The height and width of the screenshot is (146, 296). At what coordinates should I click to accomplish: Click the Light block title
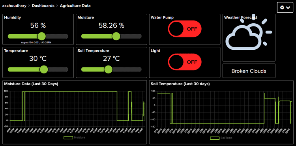point(155,51)
